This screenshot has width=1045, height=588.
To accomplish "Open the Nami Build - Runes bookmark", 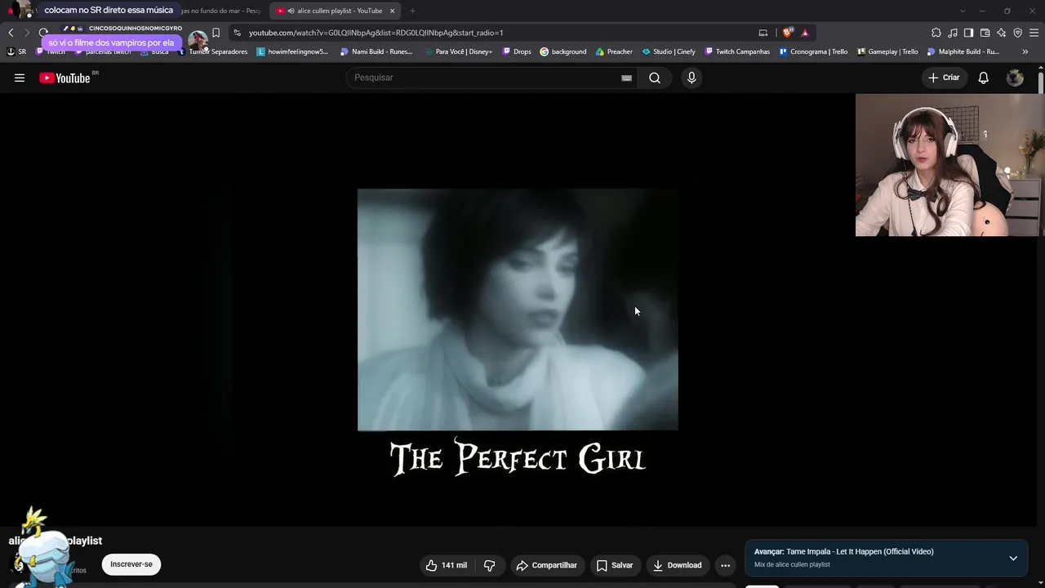I will coord(376,51).
